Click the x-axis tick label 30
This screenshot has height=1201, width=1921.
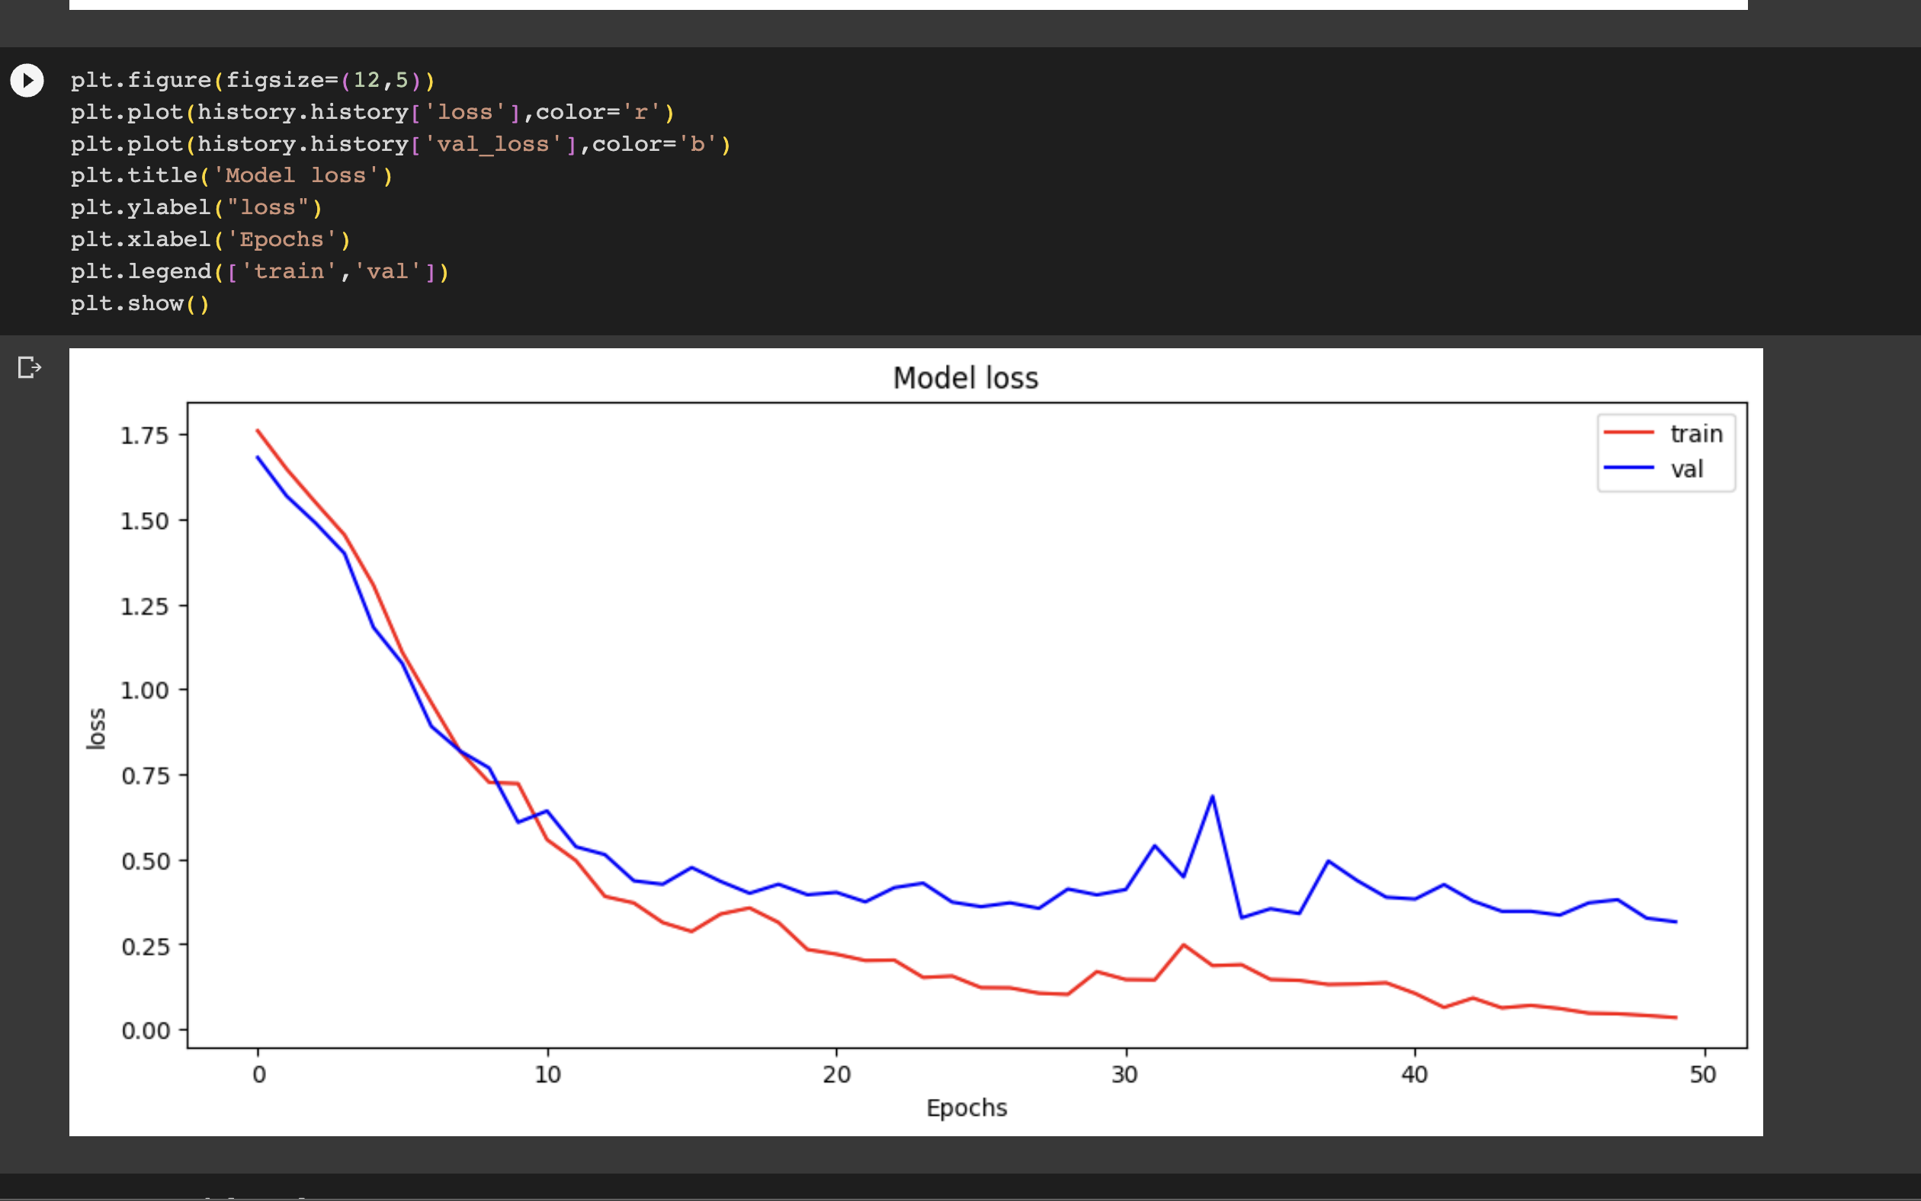click(1124, 1074)
